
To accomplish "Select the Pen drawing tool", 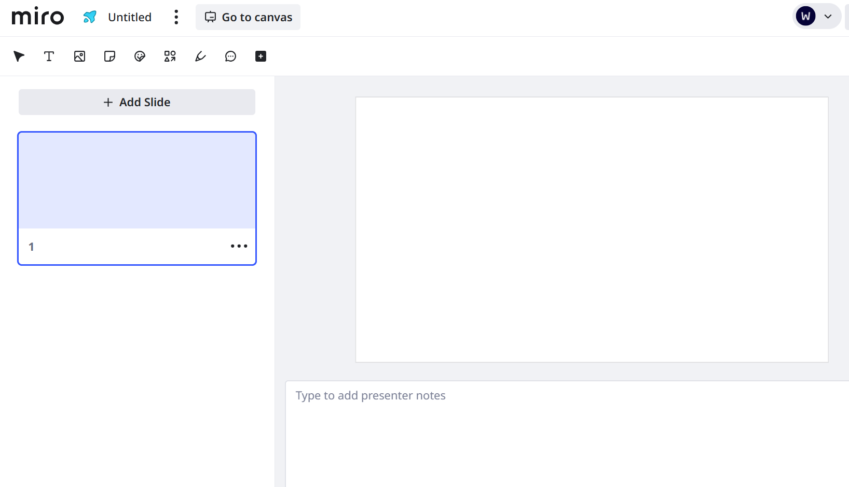I will pos(200,56).
